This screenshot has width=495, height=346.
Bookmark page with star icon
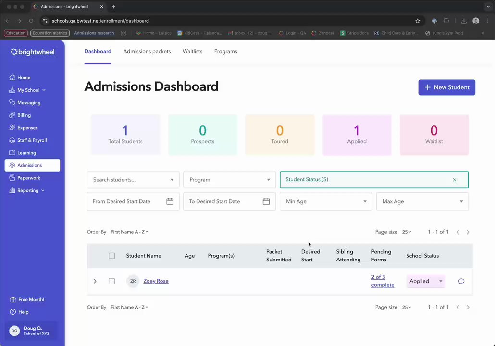click(x=418, y=21)
